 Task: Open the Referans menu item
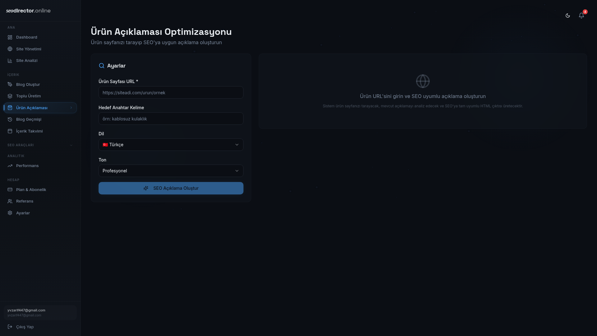tap(25, 201)
